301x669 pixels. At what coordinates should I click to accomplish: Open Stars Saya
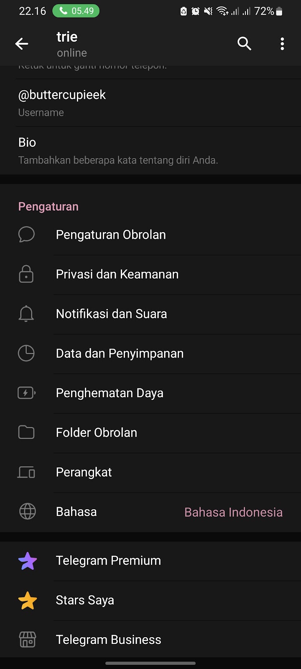85,600
